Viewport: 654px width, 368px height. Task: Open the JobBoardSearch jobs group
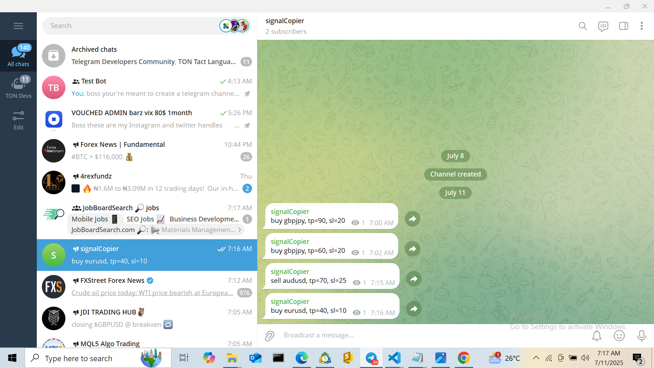click(147, 218)
